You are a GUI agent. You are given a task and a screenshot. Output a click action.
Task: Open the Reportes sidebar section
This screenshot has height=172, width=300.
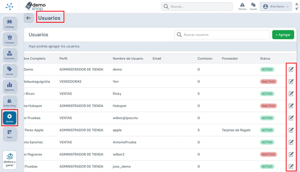click(x=10, y=86)
